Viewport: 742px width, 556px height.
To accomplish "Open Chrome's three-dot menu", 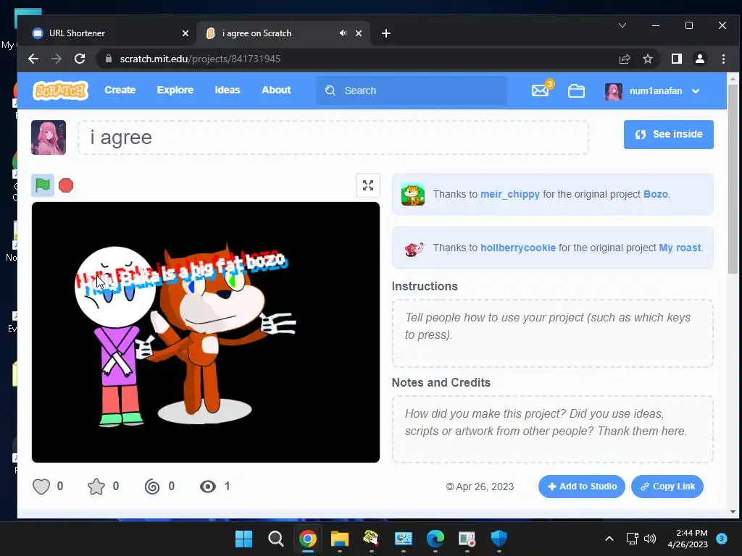I will (x=723, y=59).
